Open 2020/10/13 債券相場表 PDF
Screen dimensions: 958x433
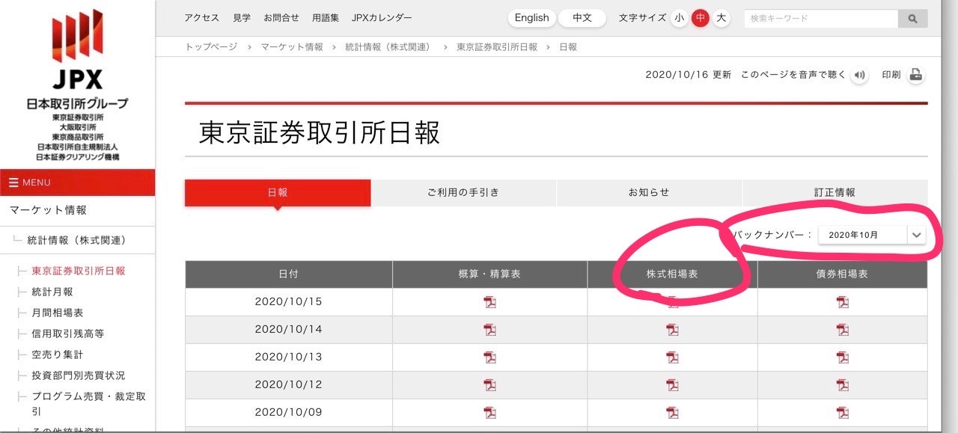tap(843, 357)
